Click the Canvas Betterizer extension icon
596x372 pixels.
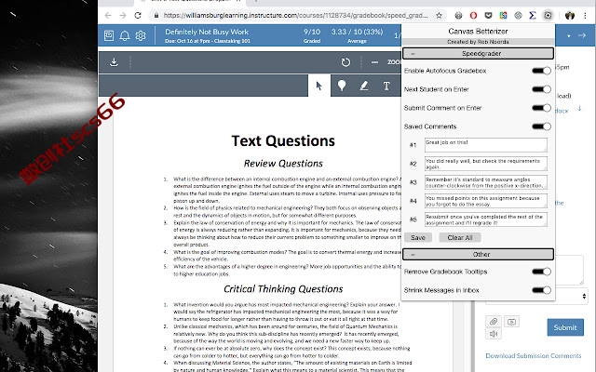[x=548, y=15]
